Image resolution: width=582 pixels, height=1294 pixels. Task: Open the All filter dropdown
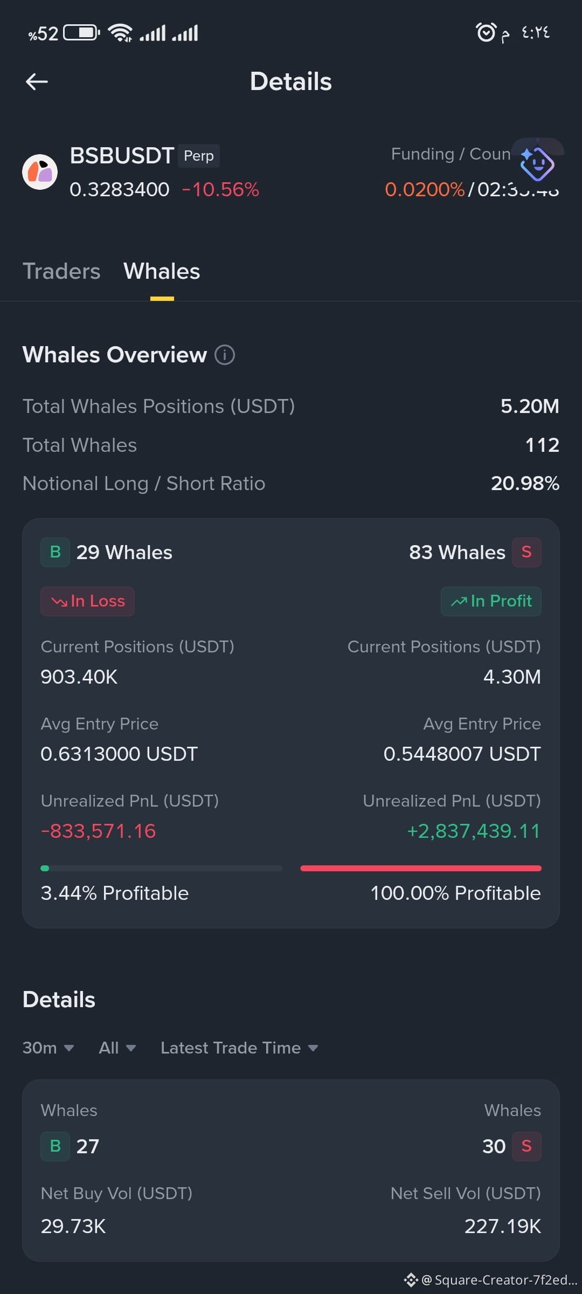[117, 1048]
